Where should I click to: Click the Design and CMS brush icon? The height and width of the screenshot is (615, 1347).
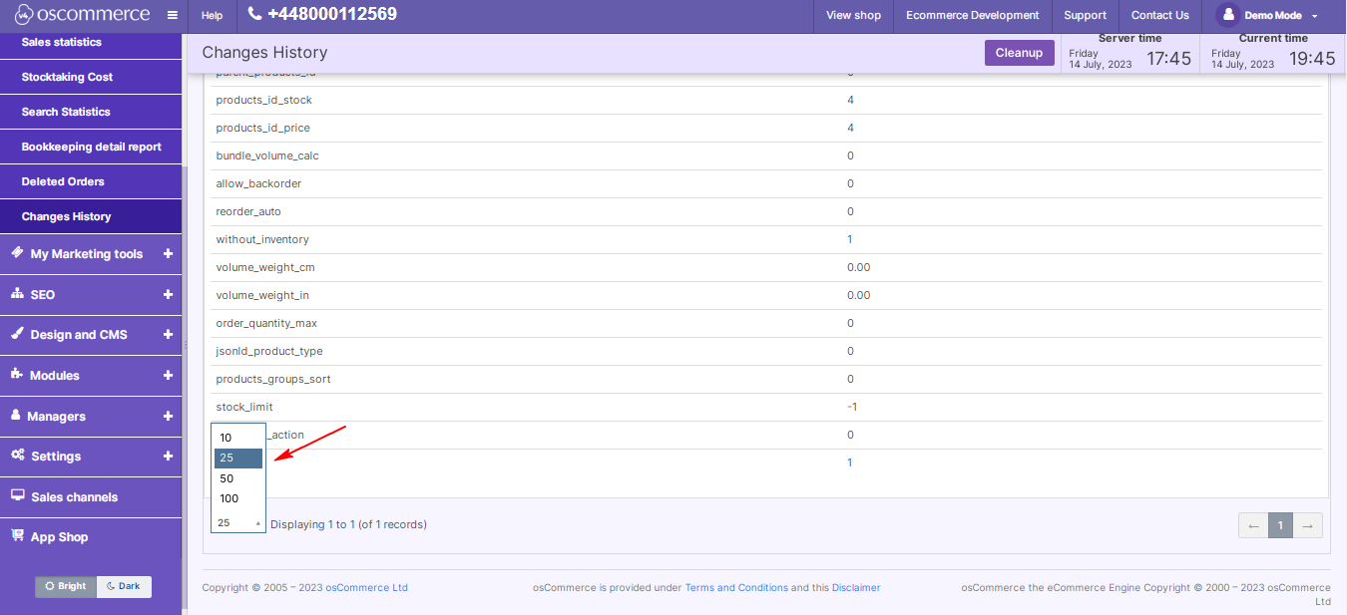point(17,334)
